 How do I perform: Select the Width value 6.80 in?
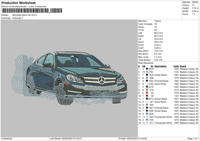click(x=195, y=11)
